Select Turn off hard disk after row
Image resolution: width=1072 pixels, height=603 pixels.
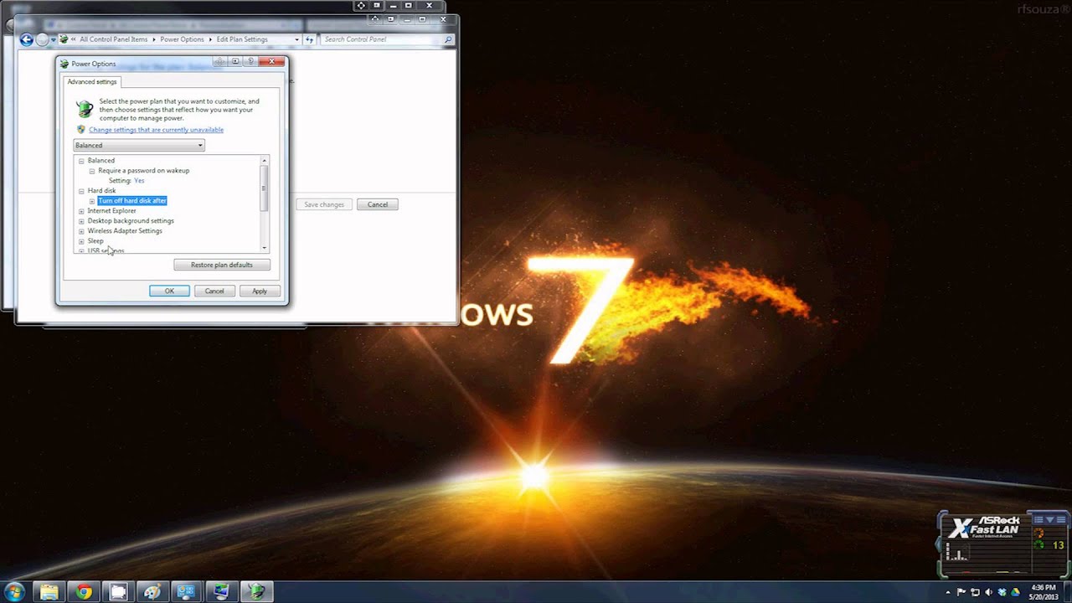[132, 201]
